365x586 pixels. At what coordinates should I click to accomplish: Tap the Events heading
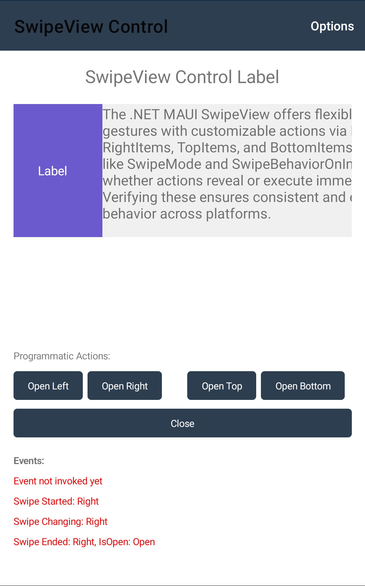pos(29,461)
